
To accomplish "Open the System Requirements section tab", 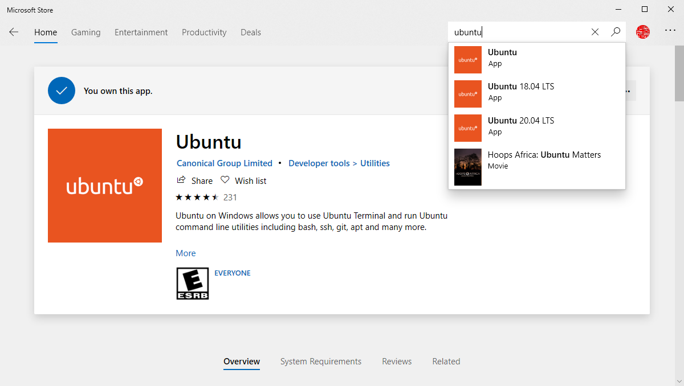I will pyautogui.click(x=321, y=362).
